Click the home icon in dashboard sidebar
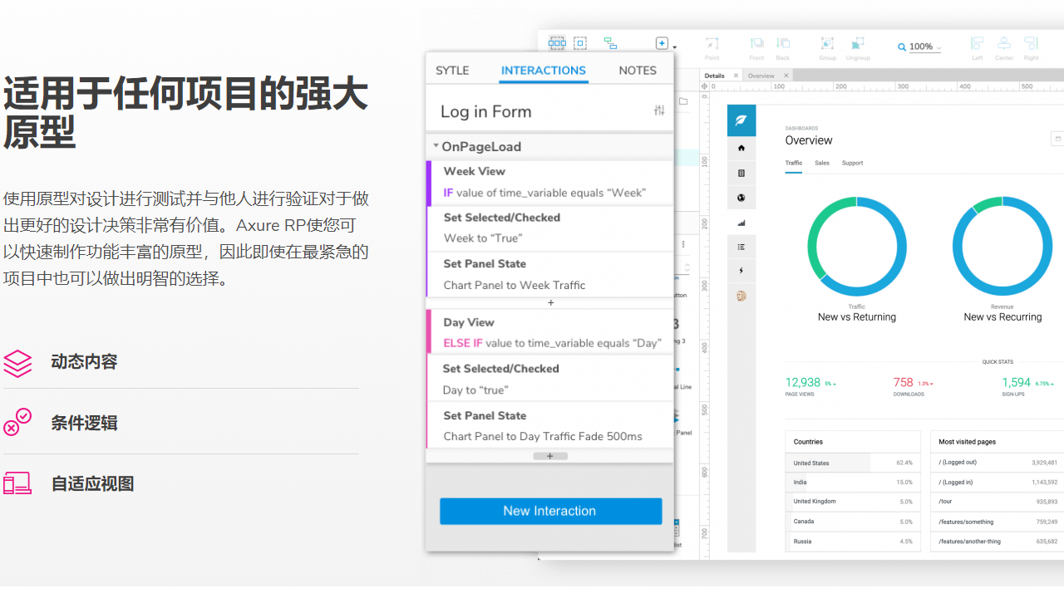The width and height of the screenshot is (1064, 598). tap(741, 148)
